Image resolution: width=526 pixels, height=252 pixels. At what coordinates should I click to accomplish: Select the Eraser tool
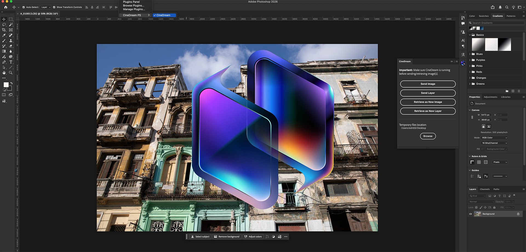(x=11, y=46)
